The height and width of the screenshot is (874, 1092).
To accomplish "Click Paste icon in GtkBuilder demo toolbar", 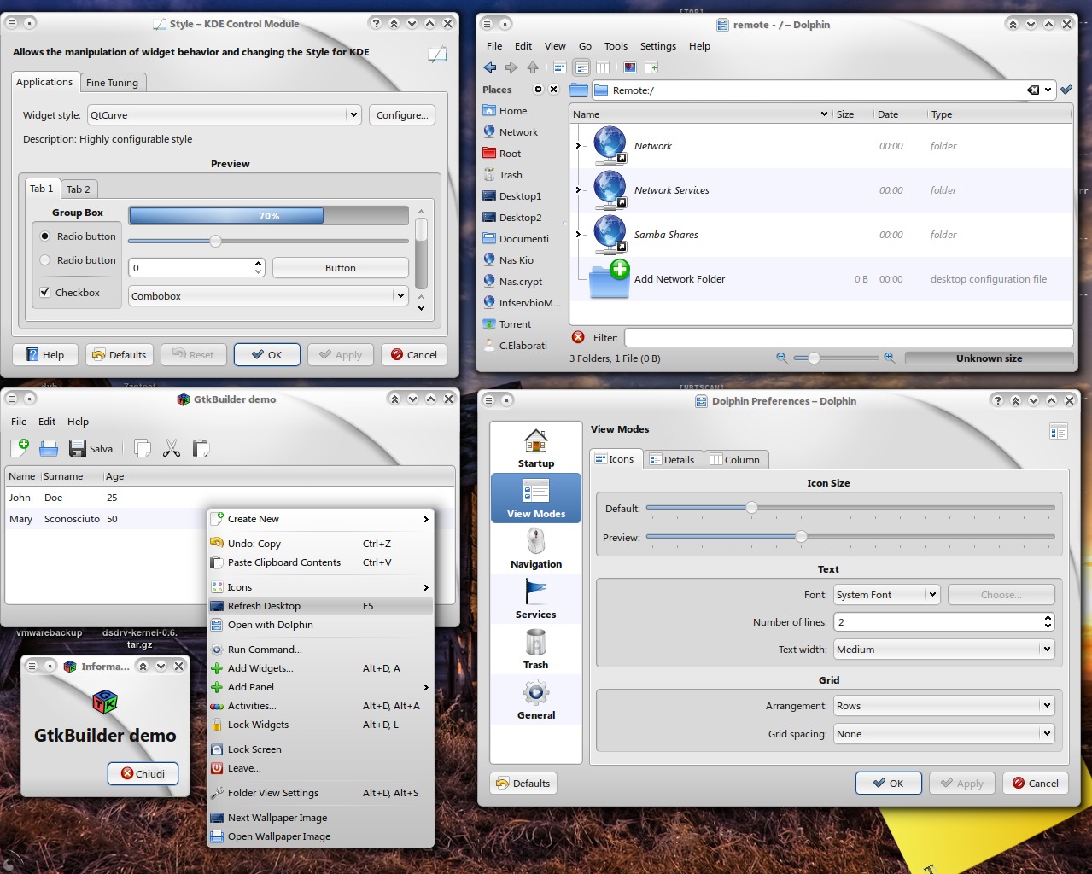I will (x=201, y=448).
